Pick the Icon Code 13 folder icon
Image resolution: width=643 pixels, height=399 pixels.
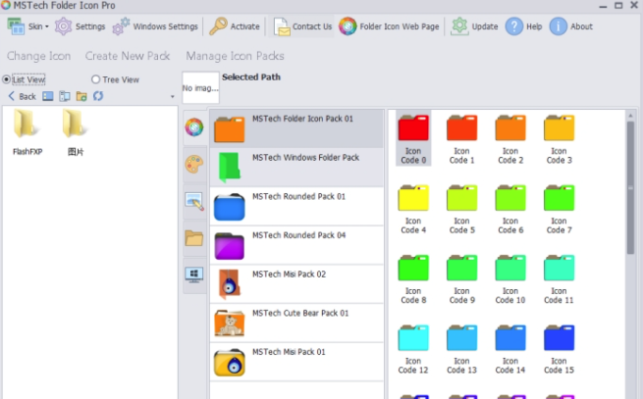461,349
